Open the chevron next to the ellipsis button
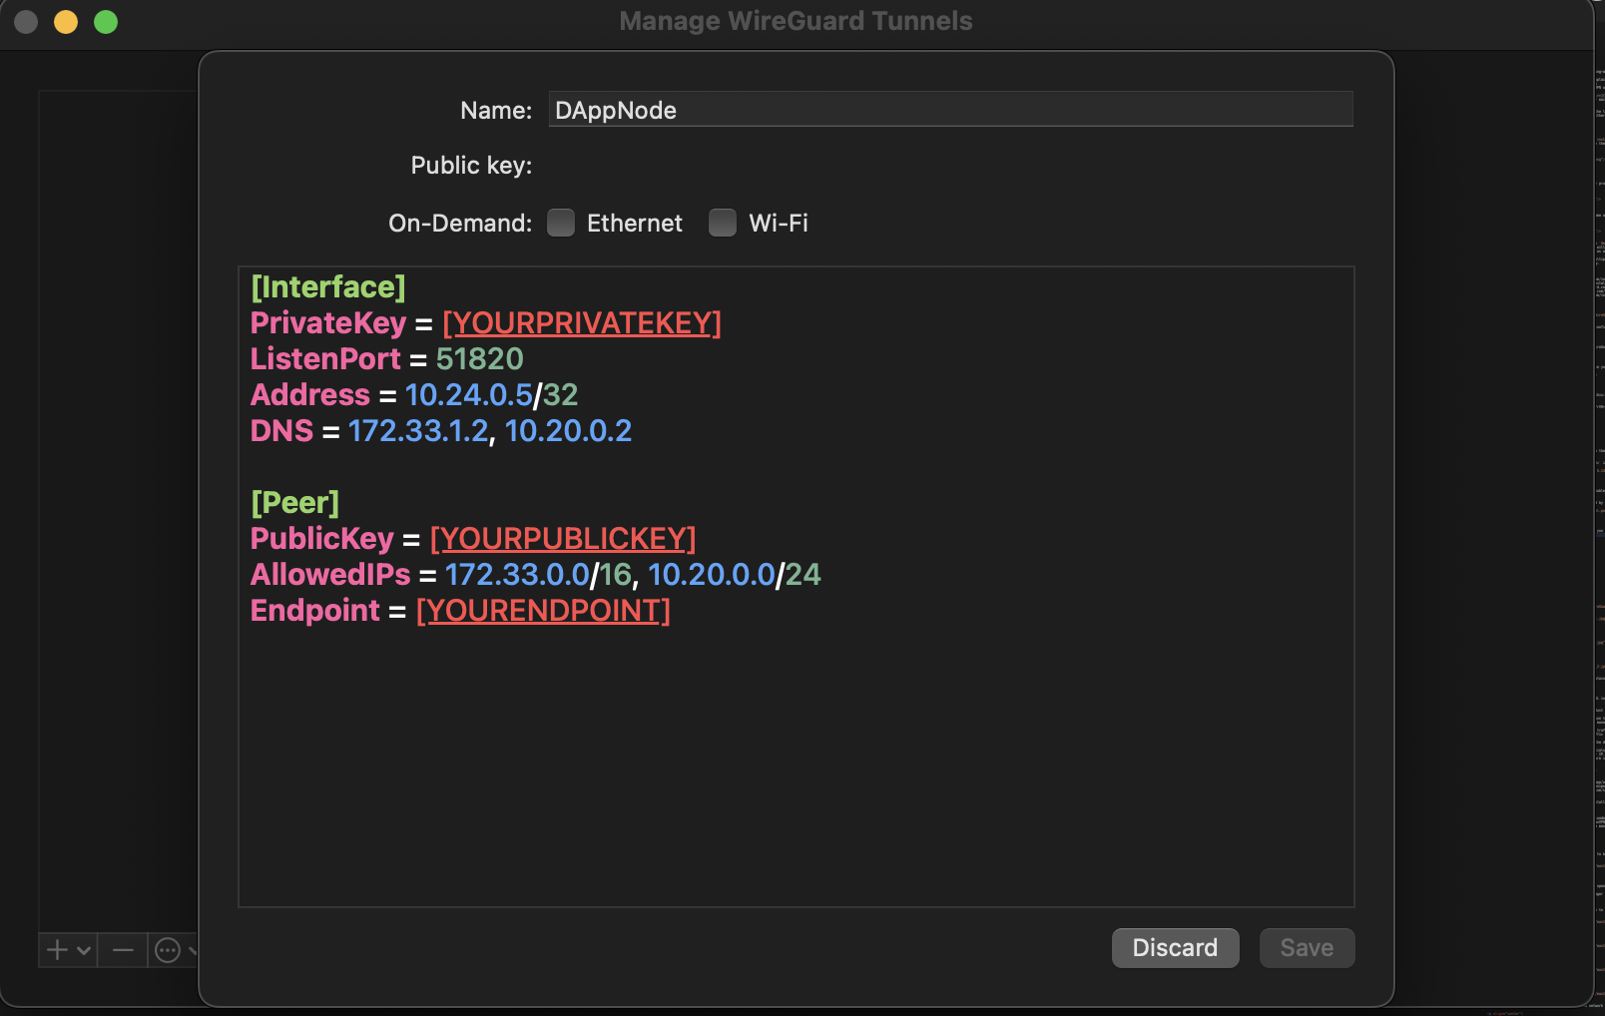1605x1016 pixels. pos(193,953)
